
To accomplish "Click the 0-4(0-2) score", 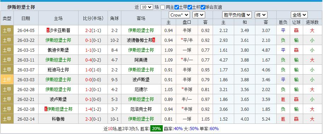I will 93,60.
